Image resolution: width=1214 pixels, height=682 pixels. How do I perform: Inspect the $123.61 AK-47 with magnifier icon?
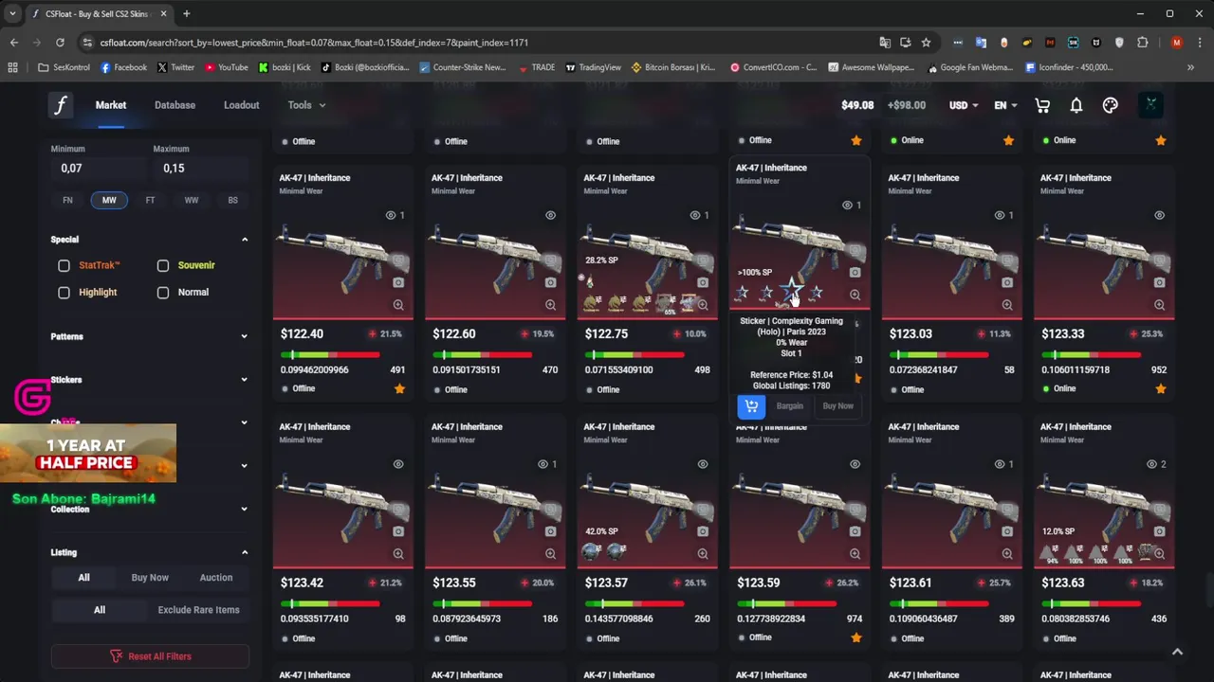point(1007,554)
